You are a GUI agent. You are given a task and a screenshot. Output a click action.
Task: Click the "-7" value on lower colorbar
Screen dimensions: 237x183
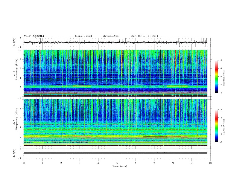221,142
